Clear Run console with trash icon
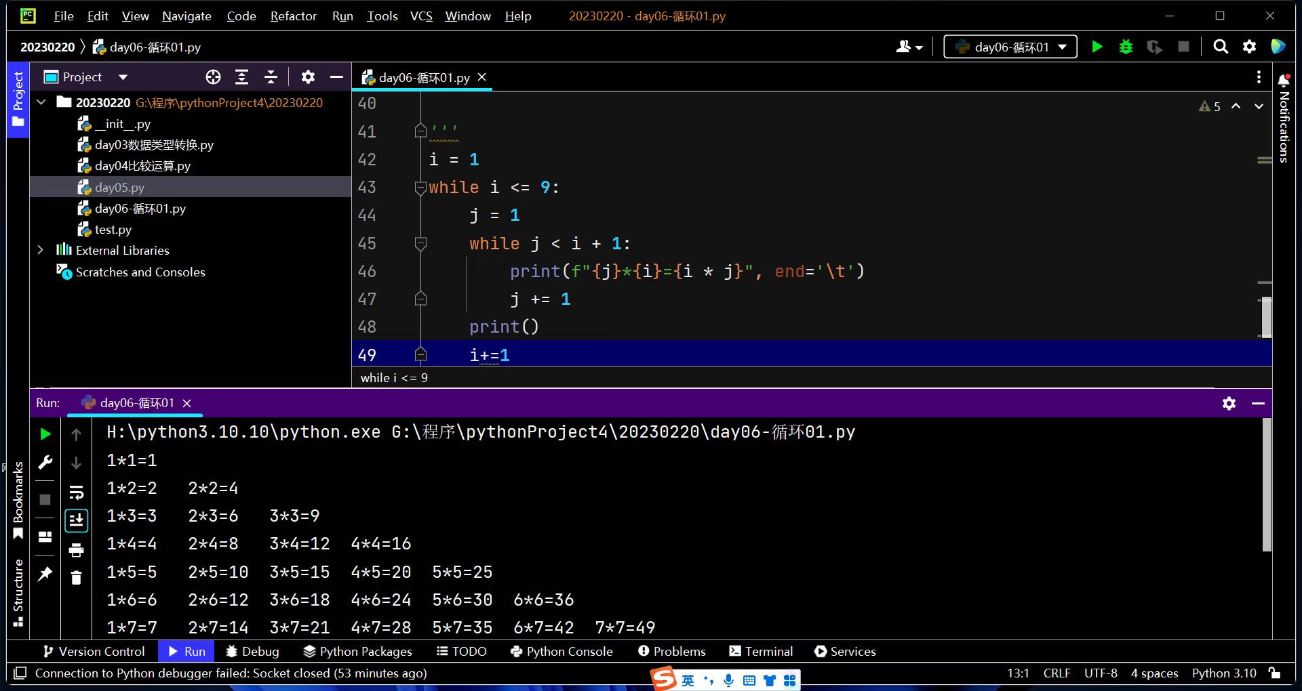 (x=76, y=577)
